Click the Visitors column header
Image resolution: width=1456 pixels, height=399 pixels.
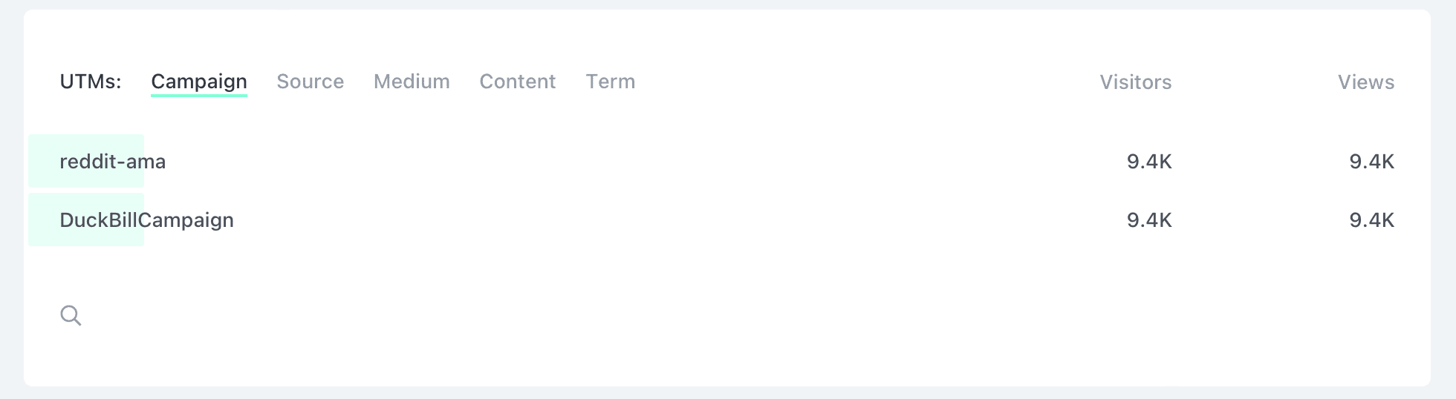[x=1135, y=82]
